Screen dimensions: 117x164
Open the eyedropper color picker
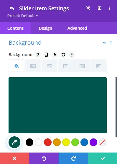[x=14, y=142]
